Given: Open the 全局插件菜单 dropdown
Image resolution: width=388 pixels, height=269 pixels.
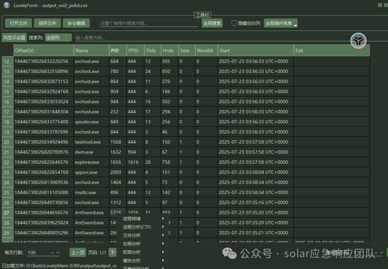Looking at the screenshot, I should click(x=281, y=23).
